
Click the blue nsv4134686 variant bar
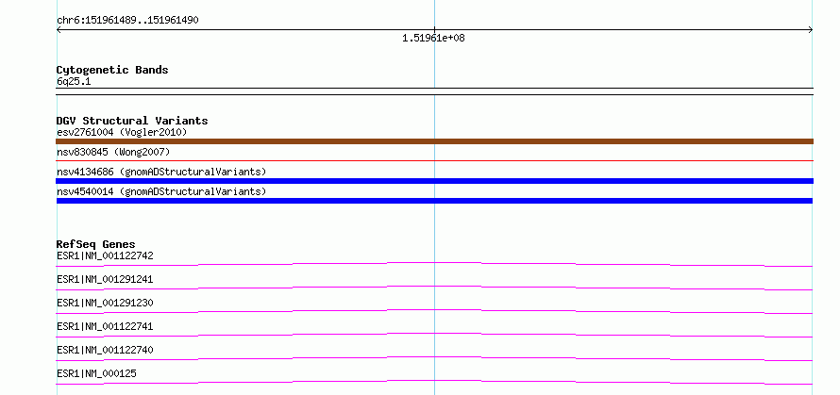[434, 181]
